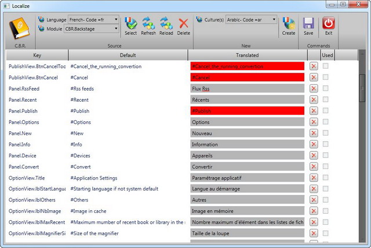The width and height of the screenshot is (371, 248).
Task: Delete the PublishView.BtnCancelToc row translation
Action: pyautogui.click(x=314, y=66)
